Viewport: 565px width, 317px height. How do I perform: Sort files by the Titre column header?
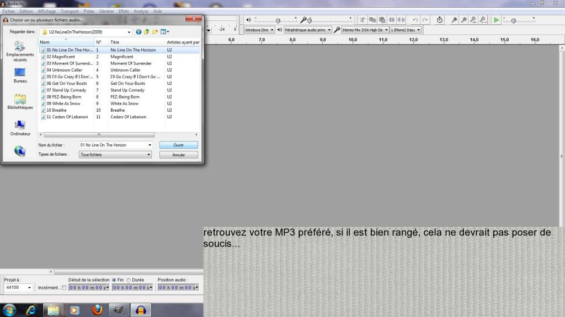click(x=137, y=42)
